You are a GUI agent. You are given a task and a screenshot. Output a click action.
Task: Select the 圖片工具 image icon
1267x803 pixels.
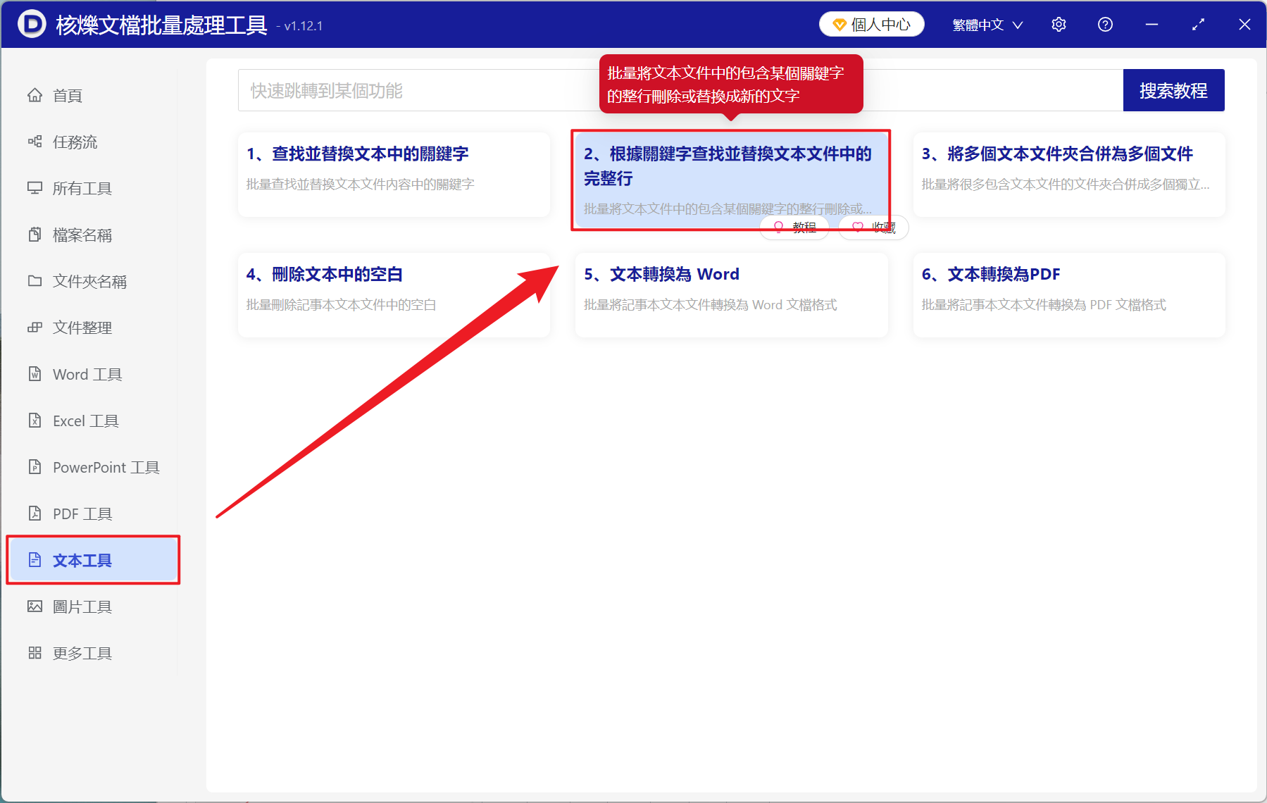tap(35, 606)
